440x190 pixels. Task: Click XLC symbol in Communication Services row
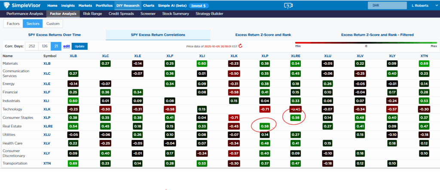[x=47, y=73]
